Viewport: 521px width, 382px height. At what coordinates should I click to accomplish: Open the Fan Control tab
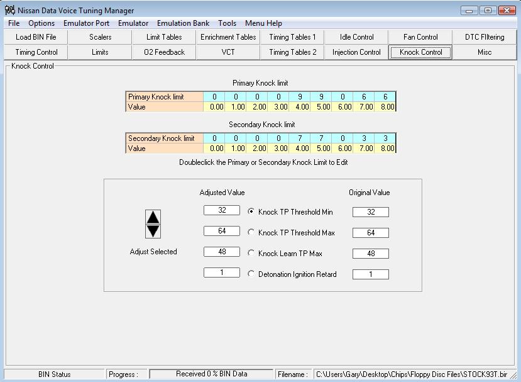tap(420, 37)
